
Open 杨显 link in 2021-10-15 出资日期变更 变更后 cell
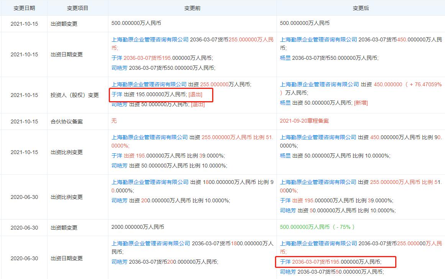point(285,58)
